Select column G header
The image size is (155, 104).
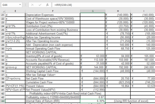[93, 11]
